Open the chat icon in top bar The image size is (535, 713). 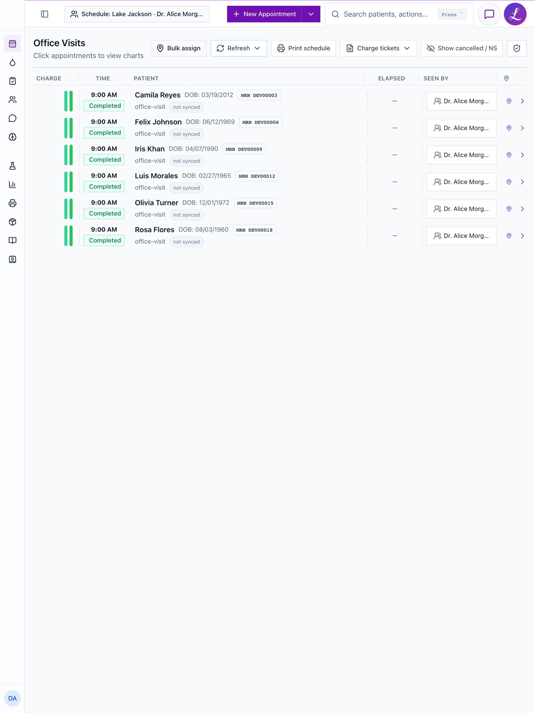[x=489, y=14]
